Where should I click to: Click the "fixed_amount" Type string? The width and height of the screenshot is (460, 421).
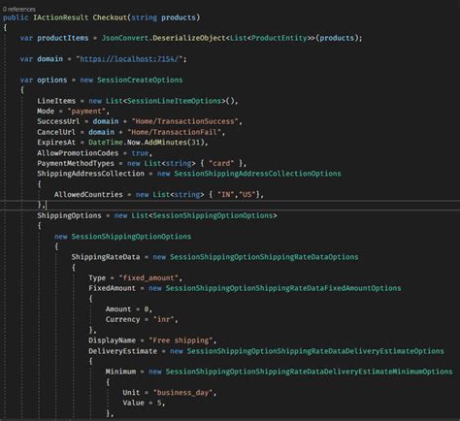click(x=148, y=278)
